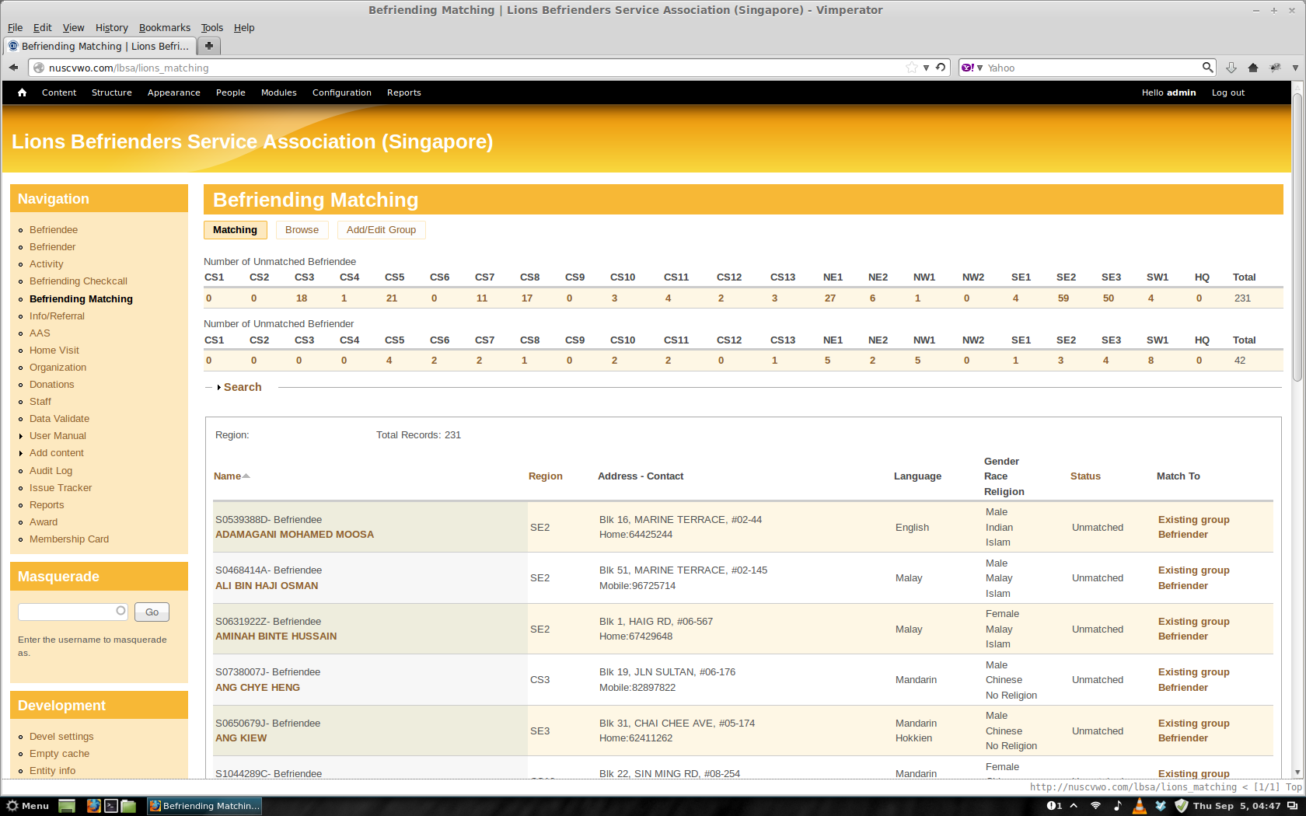Click the green shield tray icon

(1182, 806)
